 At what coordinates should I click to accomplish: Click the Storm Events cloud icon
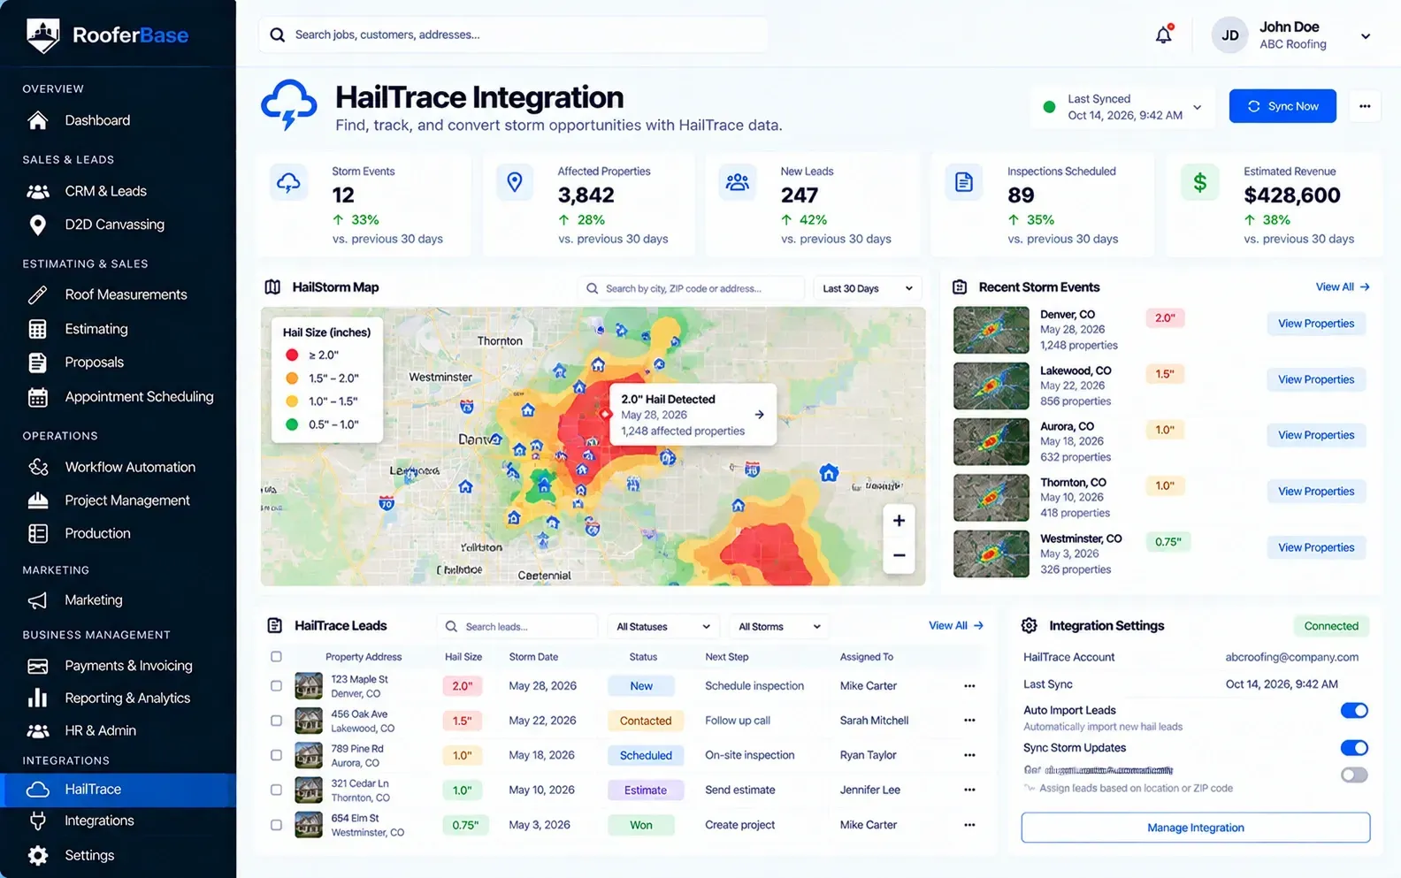288,183
